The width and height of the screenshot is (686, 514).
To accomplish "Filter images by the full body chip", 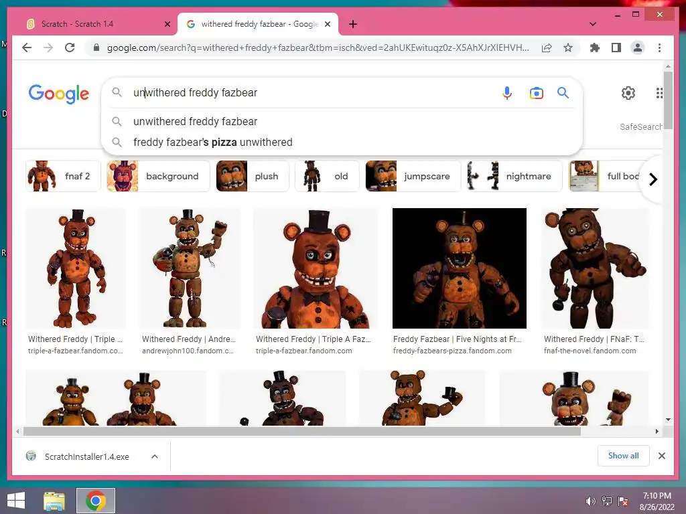I will (x=606, y=176).
